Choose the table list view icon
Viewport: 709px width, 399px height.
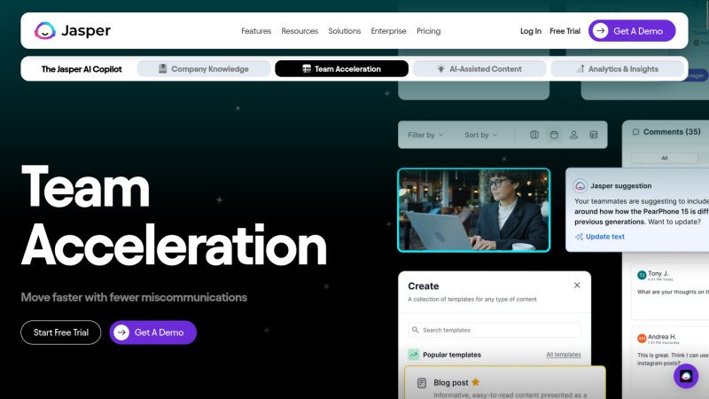[594, 135]
